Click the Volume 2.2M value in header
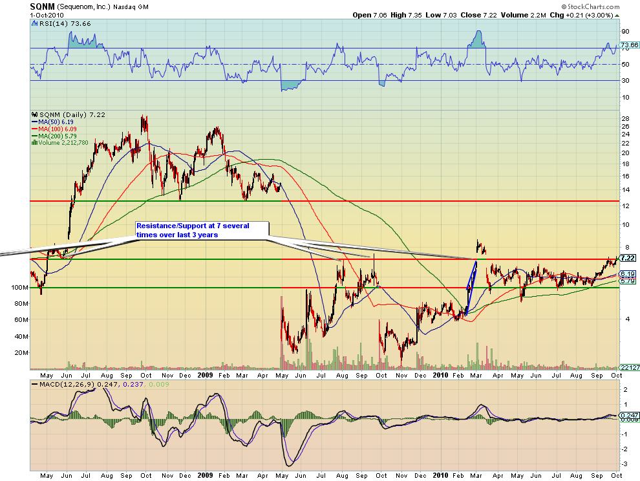 524,15
